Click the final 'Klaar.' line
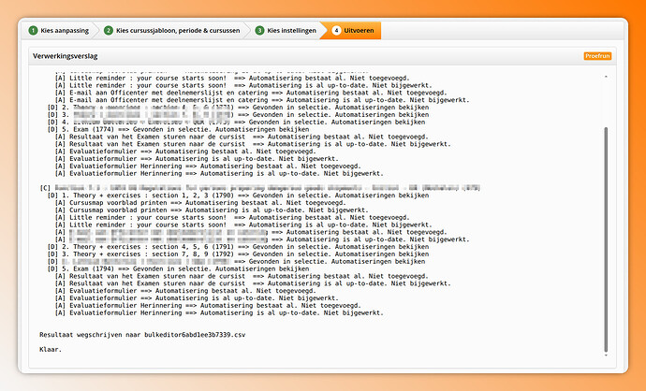Image resolution: width=646 pixels, height=391 pixels. pos(51,350)
